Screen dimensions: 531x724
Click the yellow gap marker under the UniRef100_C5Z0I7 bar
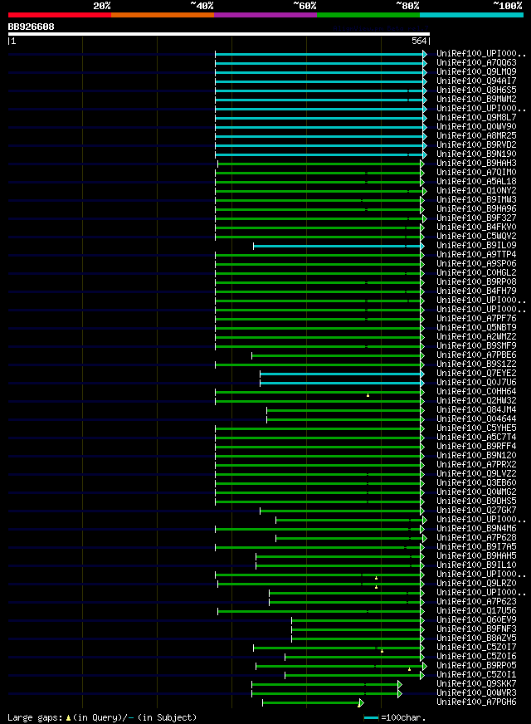[382, 651]
